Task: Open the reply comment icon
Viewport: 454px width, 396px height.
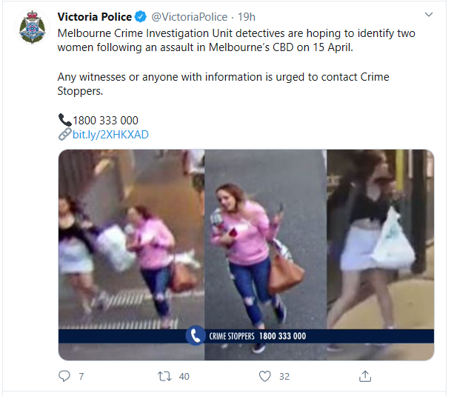Action: [64, 376]
